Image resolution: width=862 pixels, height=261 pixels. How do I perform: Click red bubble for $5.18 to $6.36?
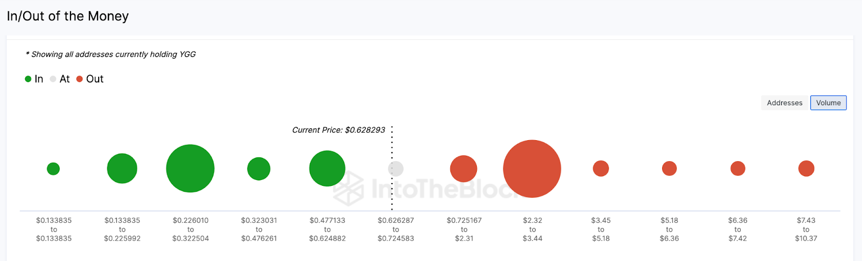(669, 169)
